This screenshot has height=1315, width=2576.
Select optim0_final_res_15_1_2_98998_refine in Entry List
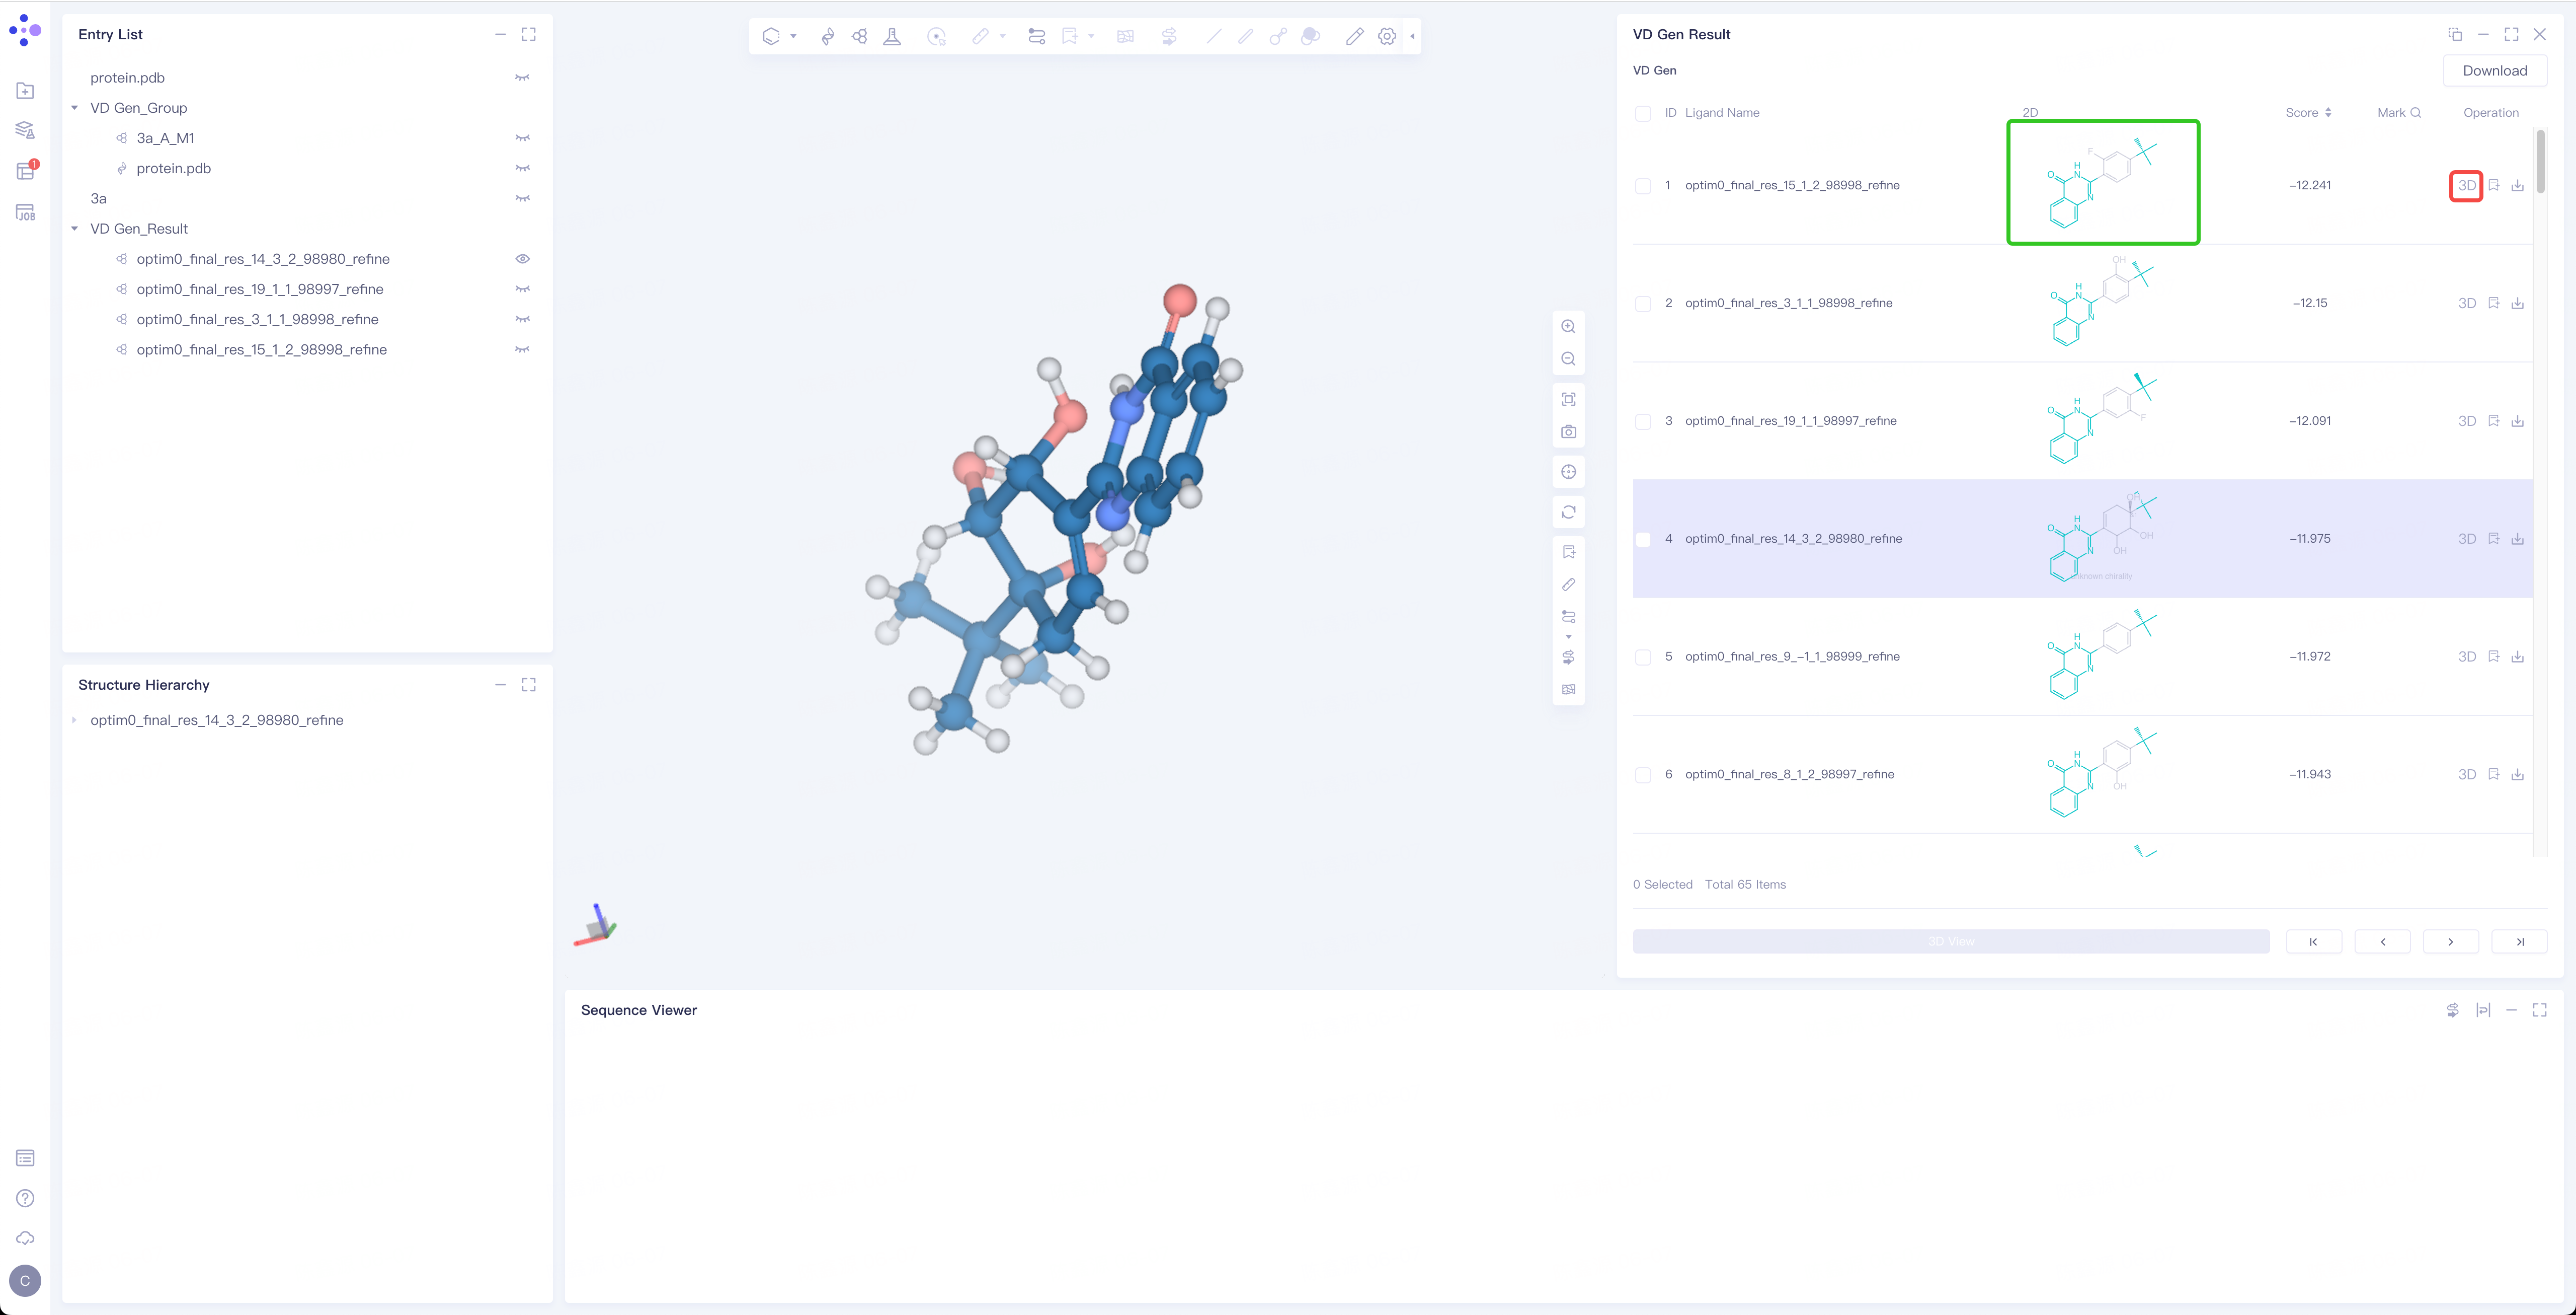(x=261, y=349)
